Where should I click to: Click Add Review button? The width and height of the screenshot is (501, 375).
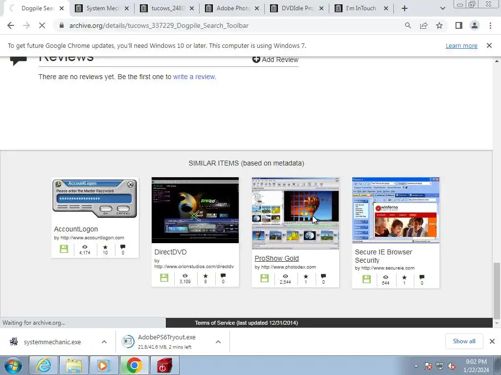(275, 60)
